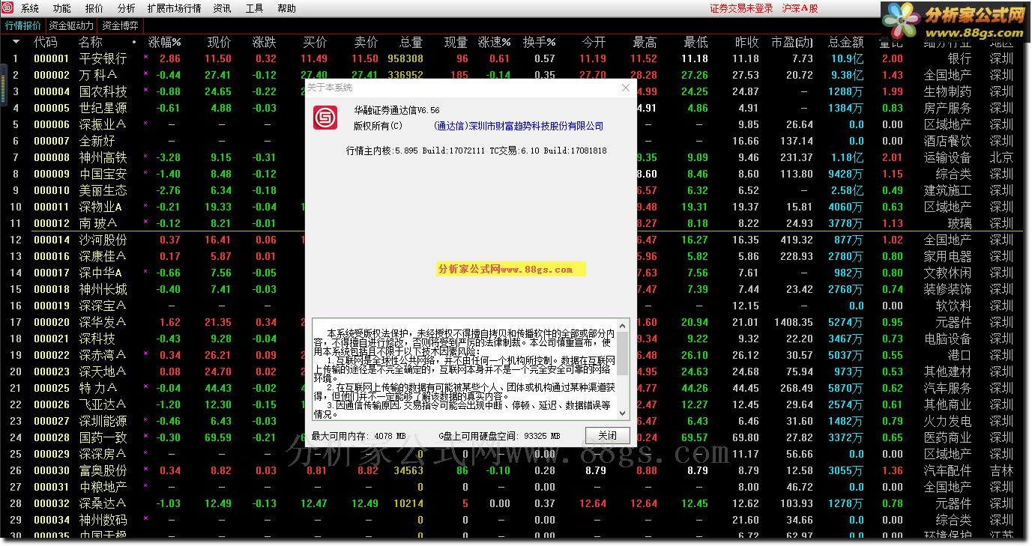Open the 分析 menu
Image resolution: width=1032 pixels, height=546 pixels.
[127, 8]
